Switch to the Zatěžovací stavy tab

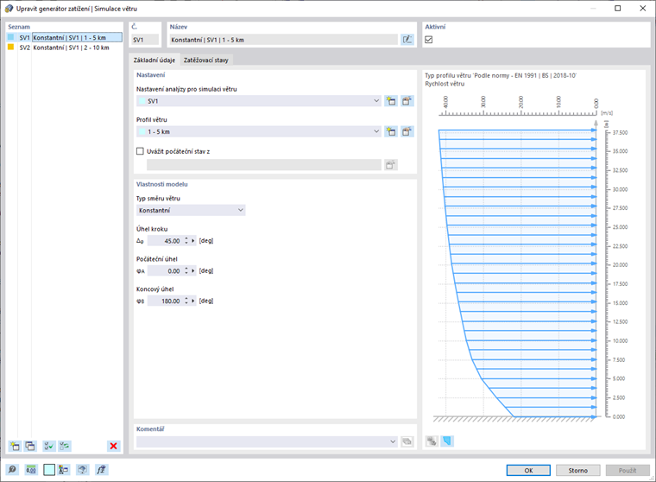(205, 60)
